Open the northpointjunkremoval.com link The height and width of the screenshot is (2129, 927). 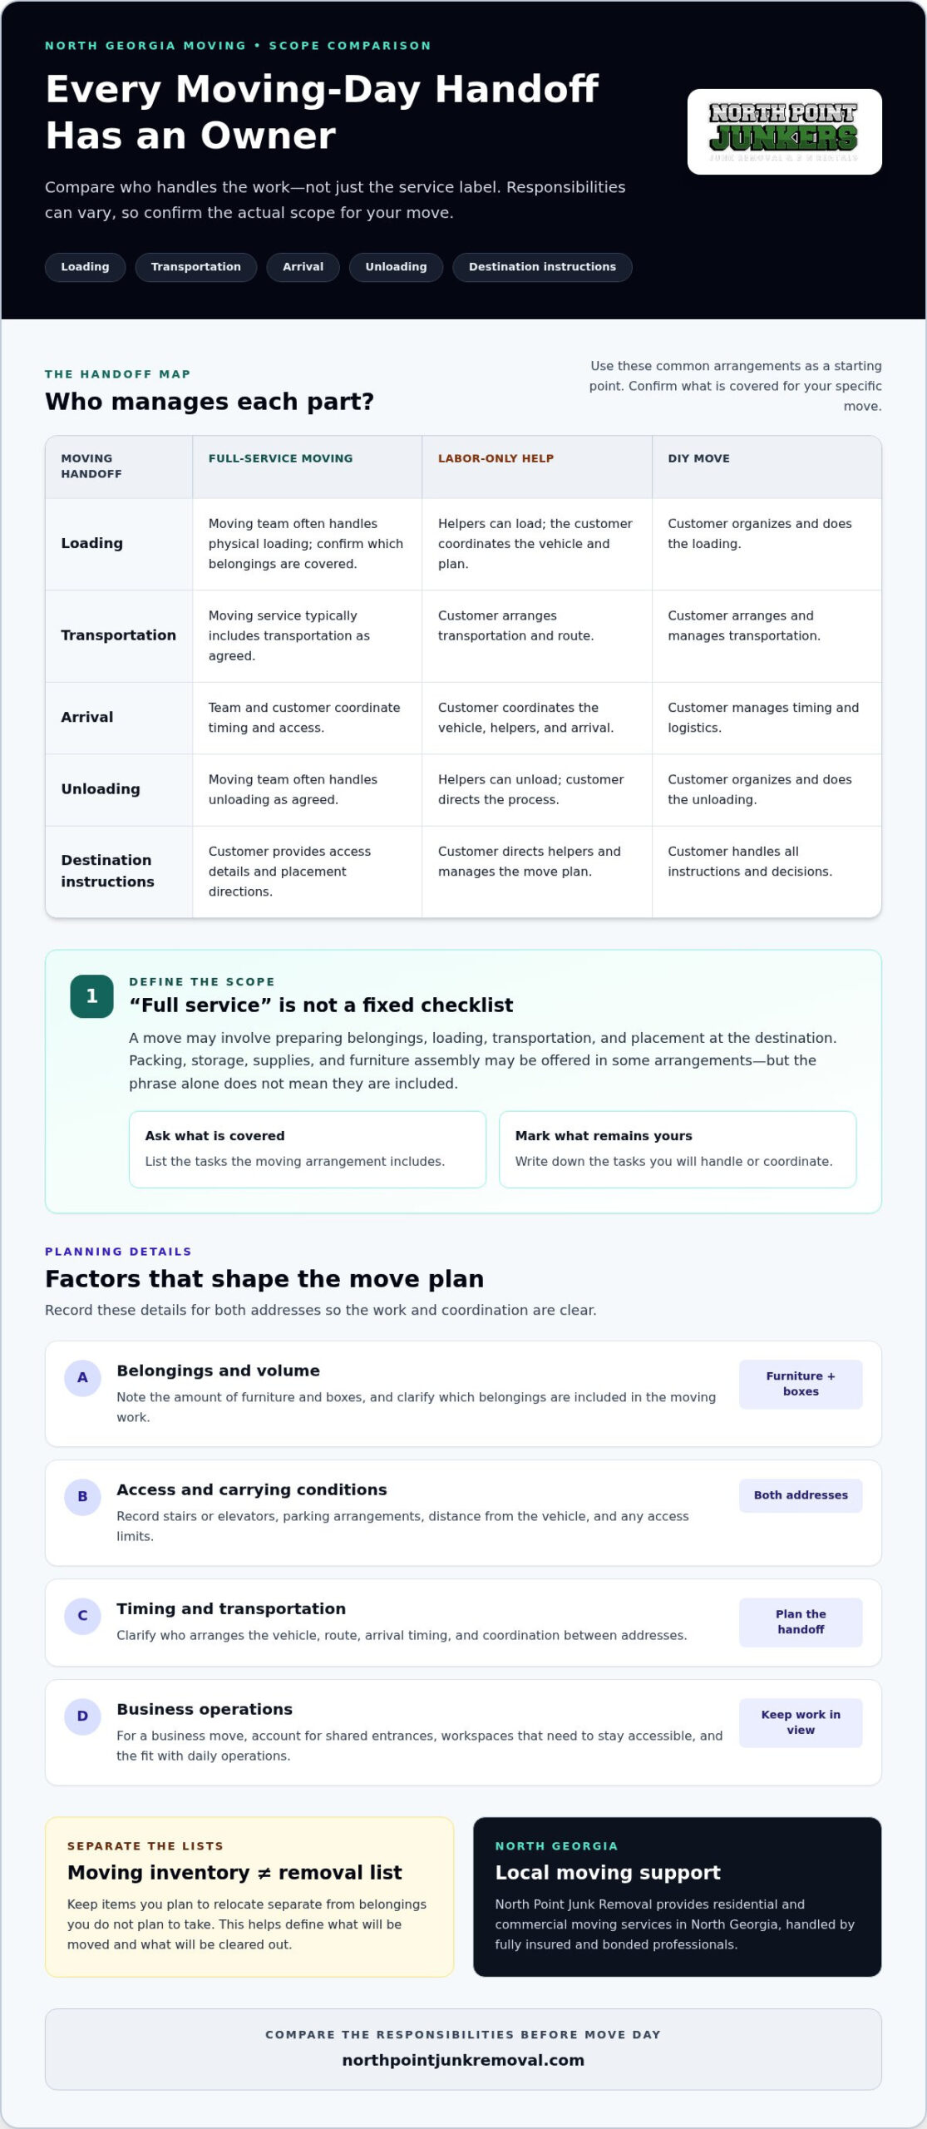pos(463,2061)
